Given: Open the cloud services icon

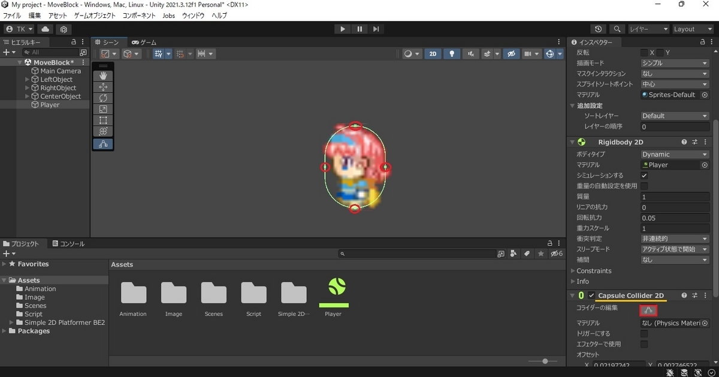Looking at the screenshot, I should [x=46, y=29].
